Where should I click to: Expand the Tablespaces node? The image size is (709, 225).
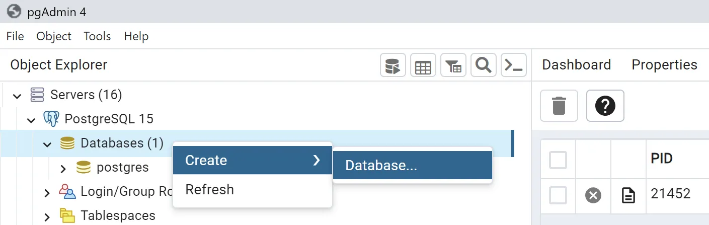pyautogui.click(x=47, y=216)
